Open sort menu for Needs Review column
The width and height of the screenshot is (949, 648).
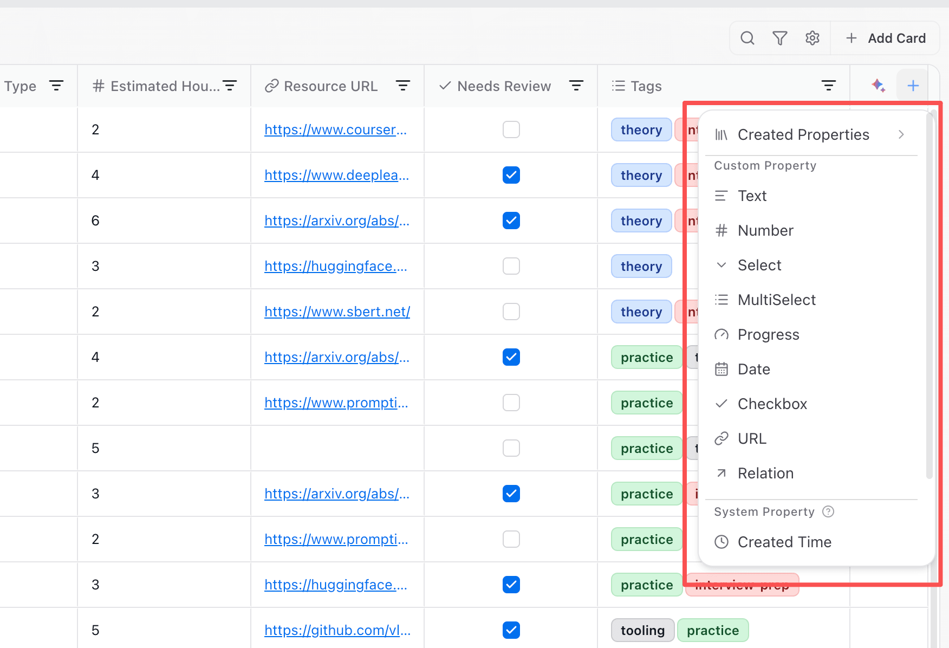pyautogui.click(x=576, y=86)
